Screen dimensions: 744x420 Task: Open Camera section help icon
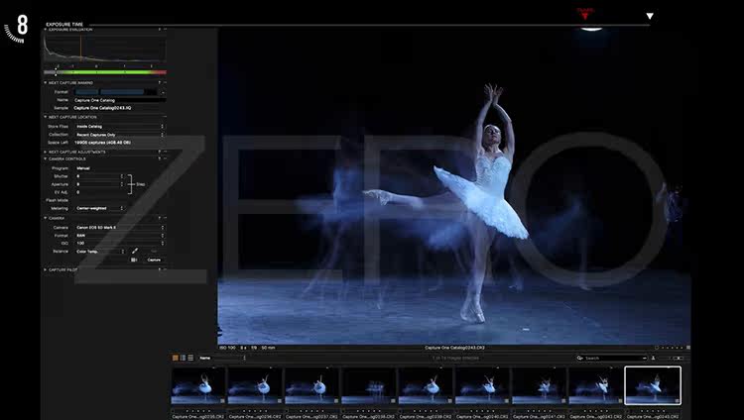[x=160, y=218]
